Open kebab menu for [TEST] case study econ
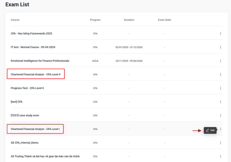 pyautogui.click(x=220, y=115)
